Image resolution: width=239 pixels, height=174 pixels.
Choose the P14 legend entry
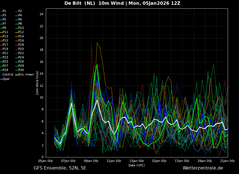(20, 36)
